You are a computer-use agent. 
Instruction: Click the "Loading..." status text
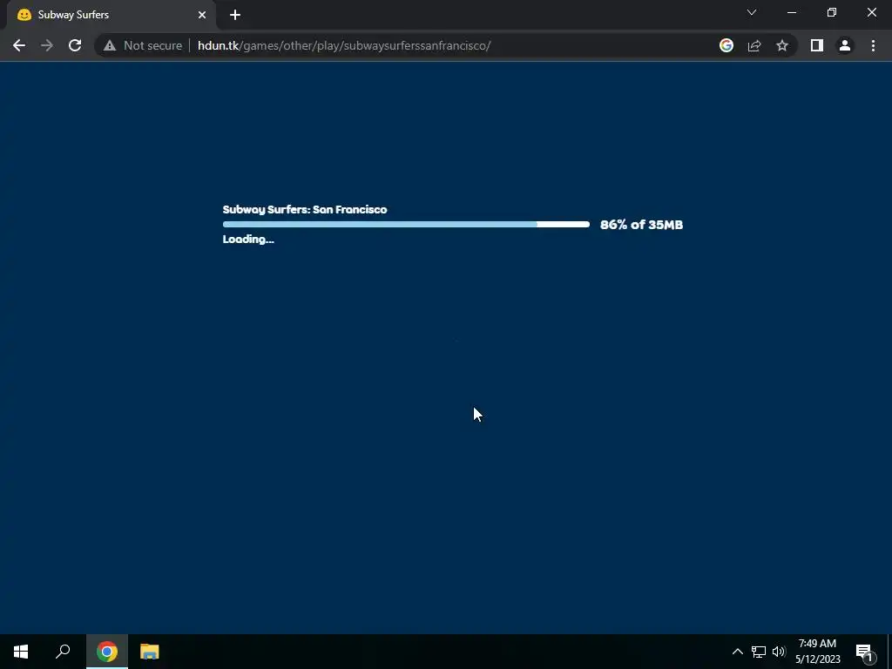248,240
